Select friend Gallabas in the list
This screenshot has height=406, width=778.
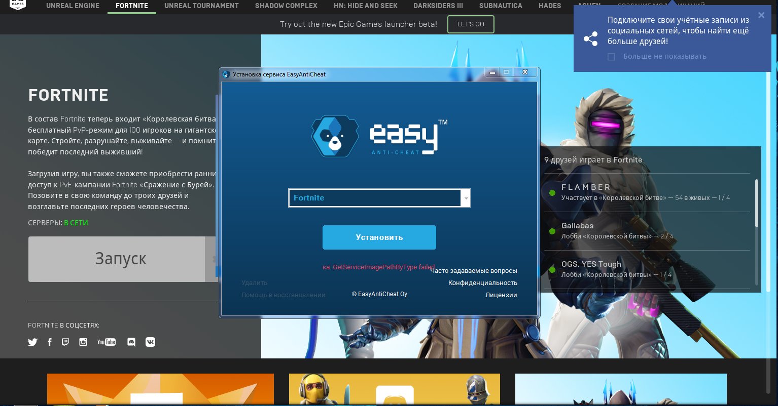coord(647,231)
